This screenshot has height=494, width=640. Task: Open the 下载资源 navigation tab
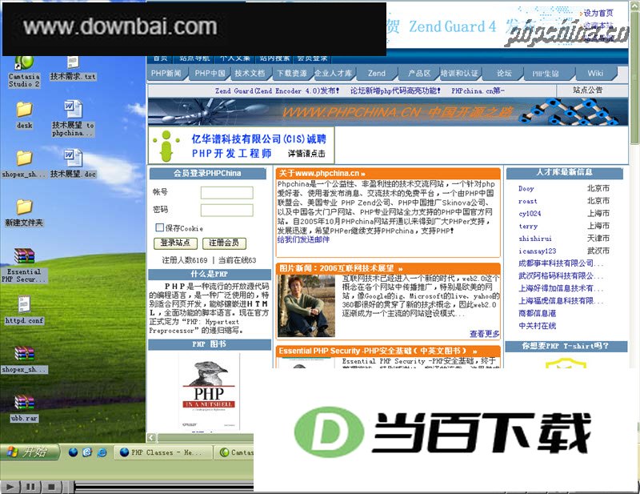click(292, 74)
